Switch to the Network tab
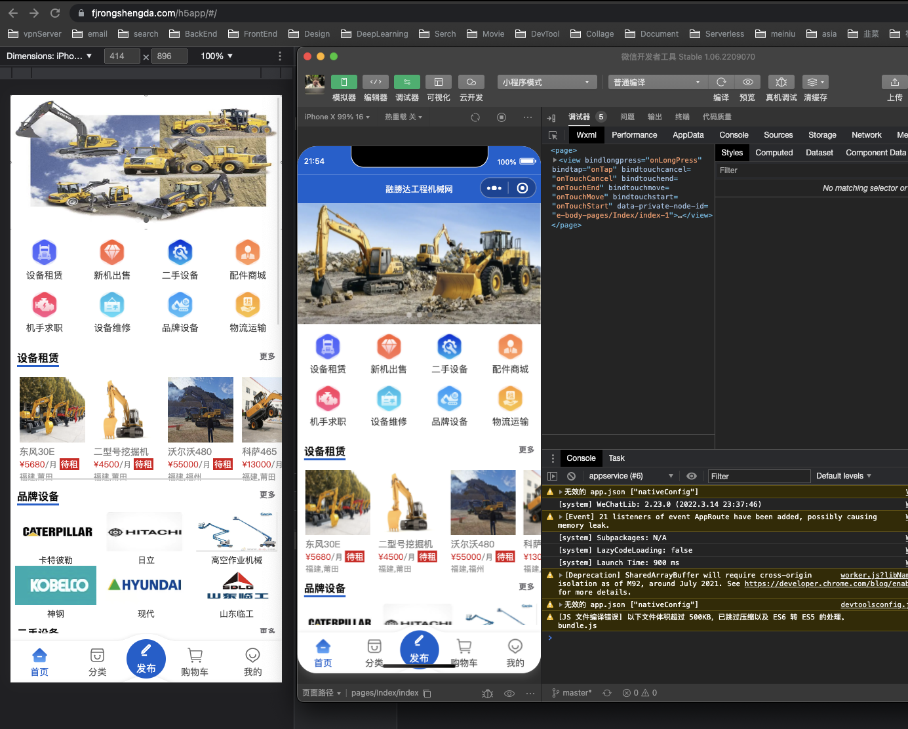The height and width of the screenshot is (729, 908). pos(867,135)
